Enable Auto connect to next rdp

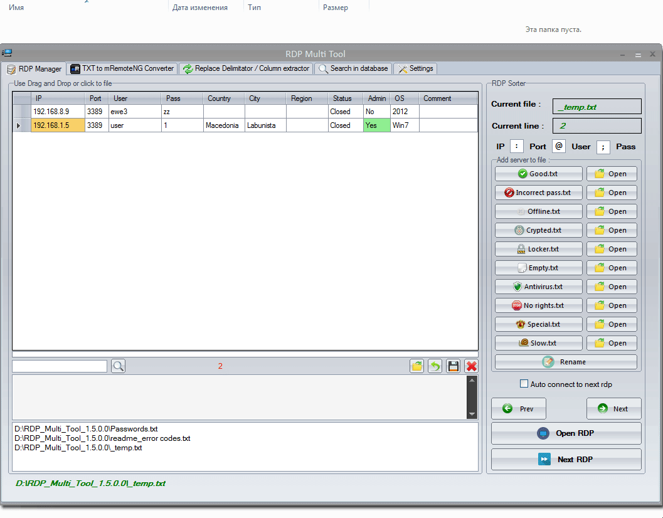pyautogui.click(x=524, y=384)
